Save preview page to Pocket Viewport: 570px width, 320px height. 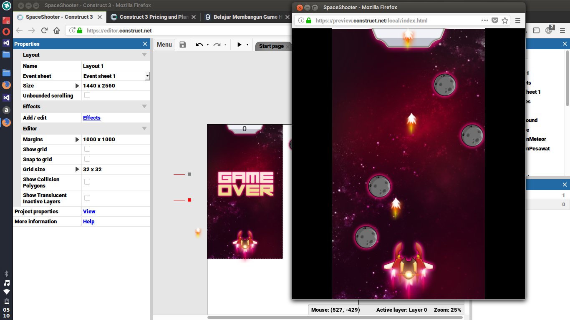(x=495, y=20)
